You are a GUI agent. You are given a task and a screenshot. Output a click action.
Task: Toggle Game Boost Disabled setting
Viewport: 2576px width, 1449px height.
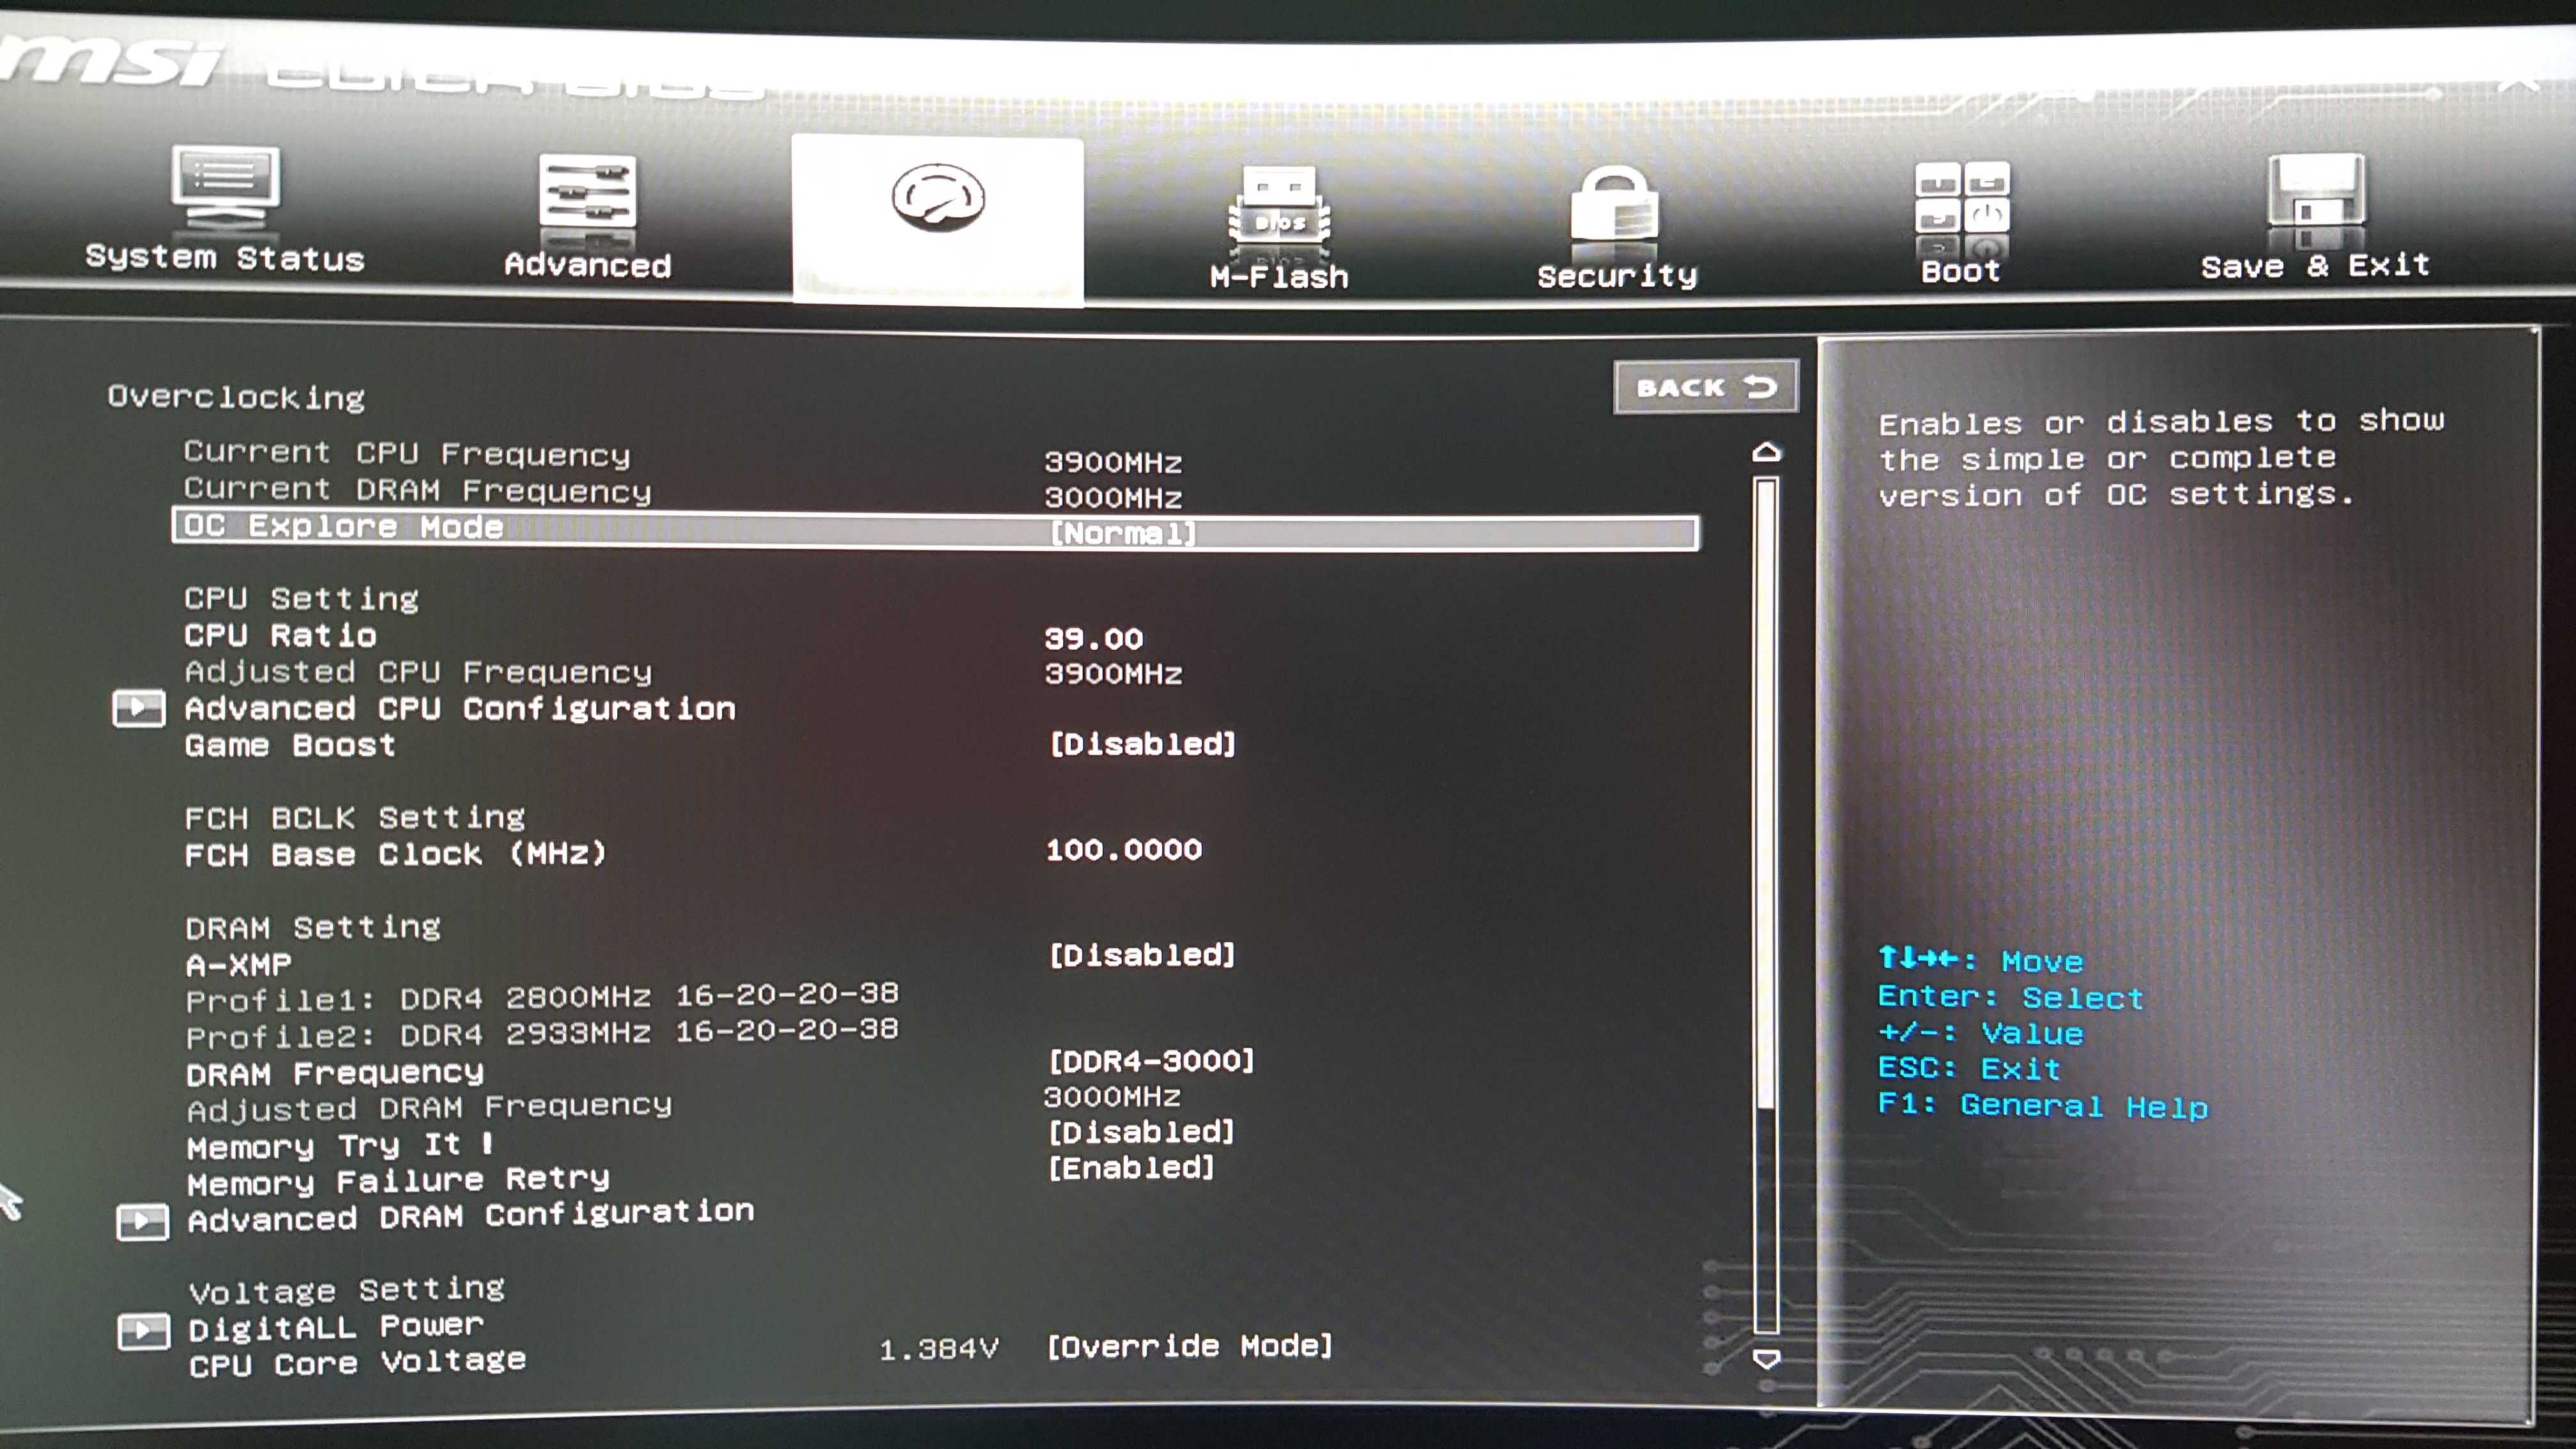pyautogui.click(x=1142, y=744)
